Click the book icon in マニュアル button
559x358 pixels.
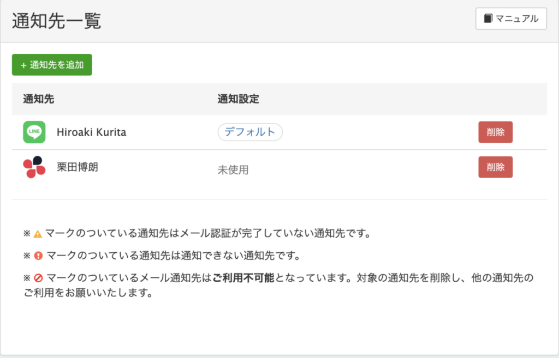(488, 18)
